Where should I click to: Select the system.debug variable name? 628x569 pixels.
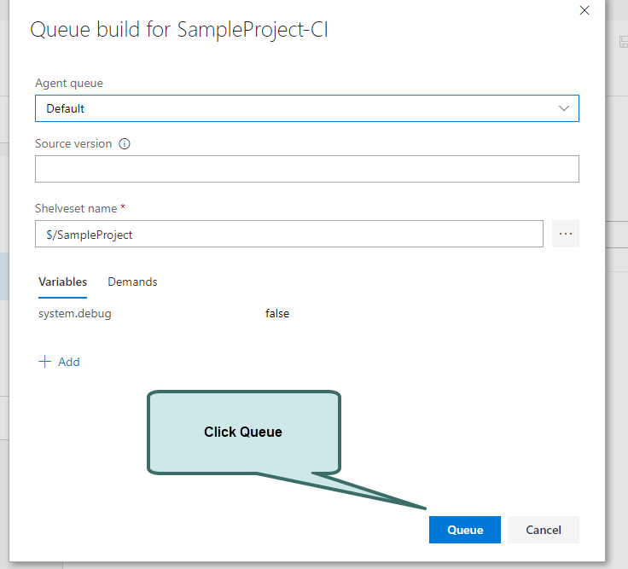pos(75,313)
